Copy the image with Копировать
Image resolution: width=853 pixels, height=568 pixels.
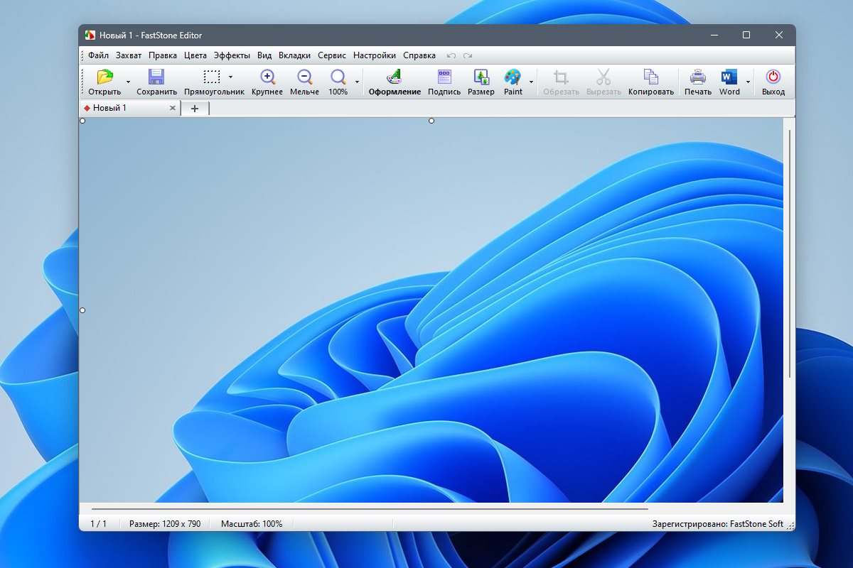651,82
